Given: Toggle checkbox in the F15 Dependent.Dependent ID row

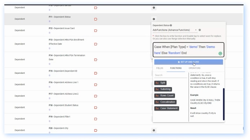Looking at the screenshot, I should (x=95, y=73).
